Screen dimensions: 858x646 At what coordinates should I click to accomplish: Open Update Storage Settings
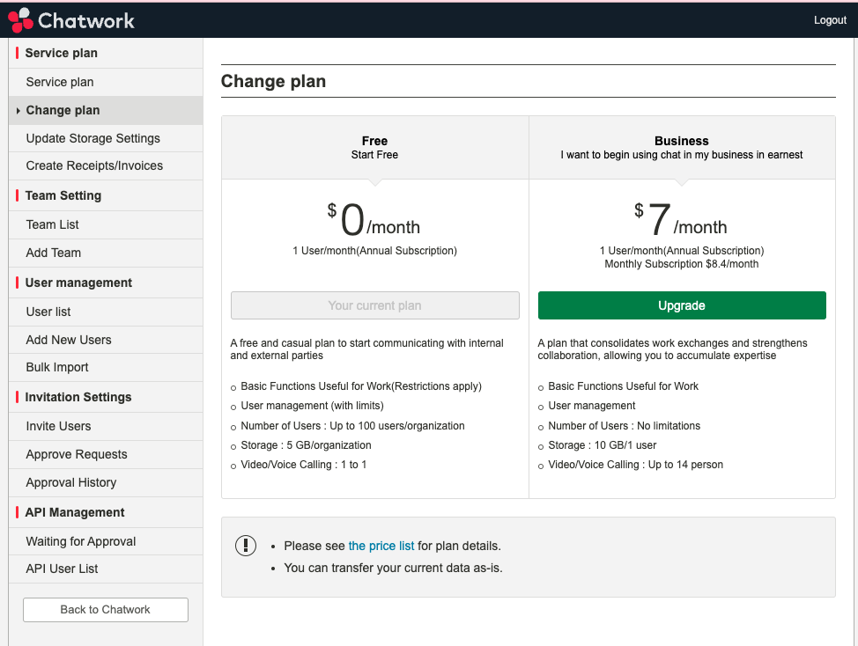click(x=92, y=138)
